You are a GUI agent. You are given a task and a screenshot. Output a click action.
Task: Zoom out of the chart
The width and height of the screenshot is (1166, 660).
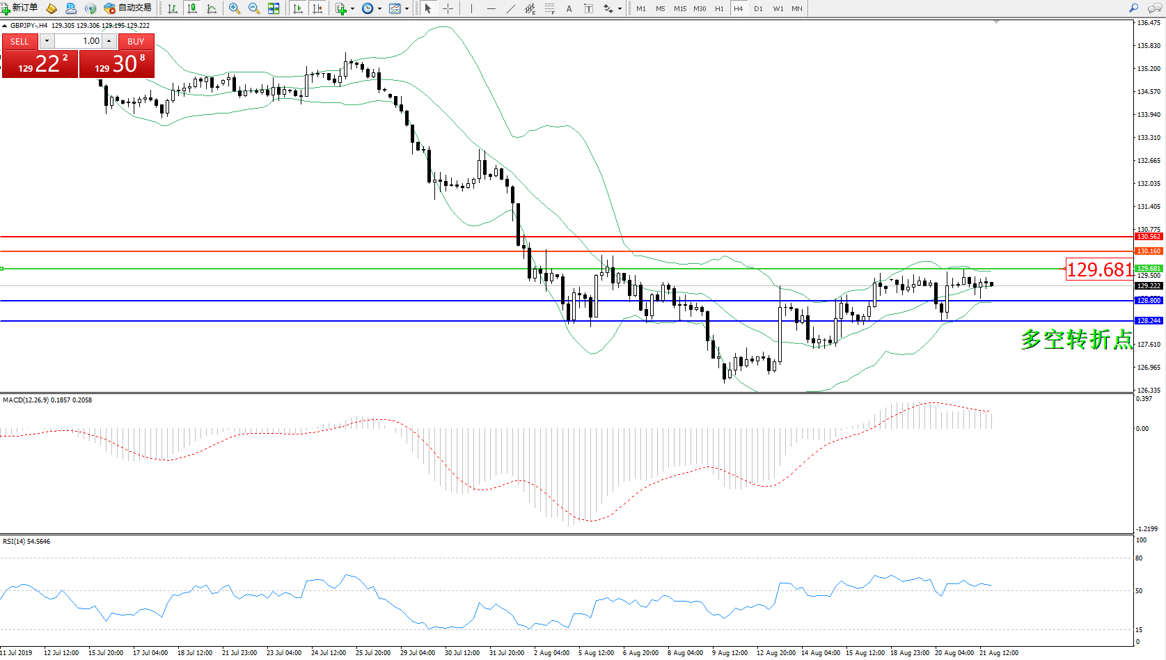254,8
